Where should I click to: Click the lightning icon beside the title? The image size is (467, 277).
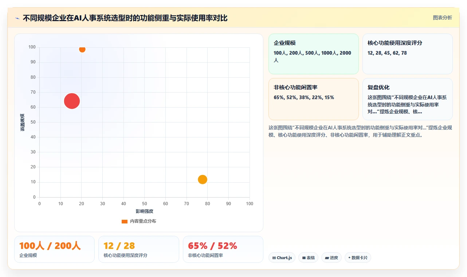pos(17,18)
